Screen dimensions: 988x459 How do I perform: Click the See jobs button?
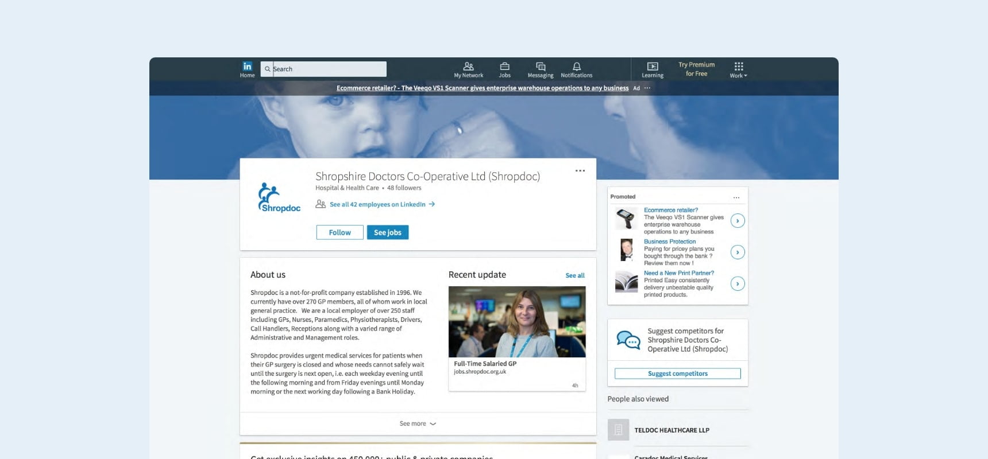388,232
